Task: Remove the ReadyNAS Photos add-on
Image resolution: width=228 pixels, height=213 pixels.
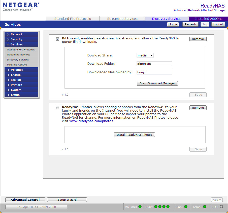Action: point(198,108)
